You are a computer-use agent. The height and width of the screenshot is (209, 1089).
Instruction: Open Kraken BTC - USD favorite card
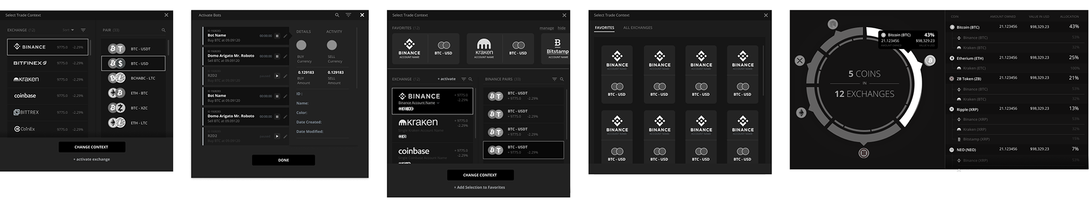click(x=500, y=48)
